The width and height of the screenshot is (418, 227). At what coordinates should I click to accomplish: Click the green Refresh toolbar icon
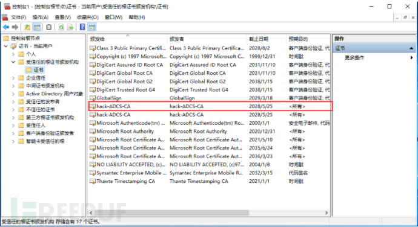(x=61, y=27)
